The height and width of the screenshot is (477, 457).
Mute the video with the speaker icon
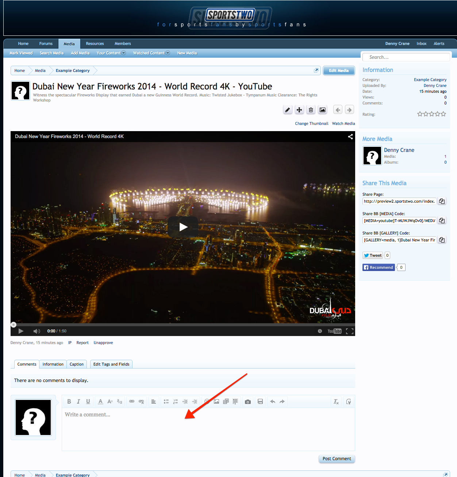tap(37, 331)
